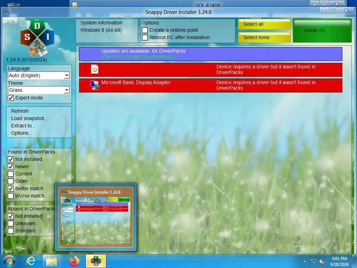Click the Snappy Driver Installer taskbar icon
The height and width of the screenshot is (268, 357).
click(96, 261)
